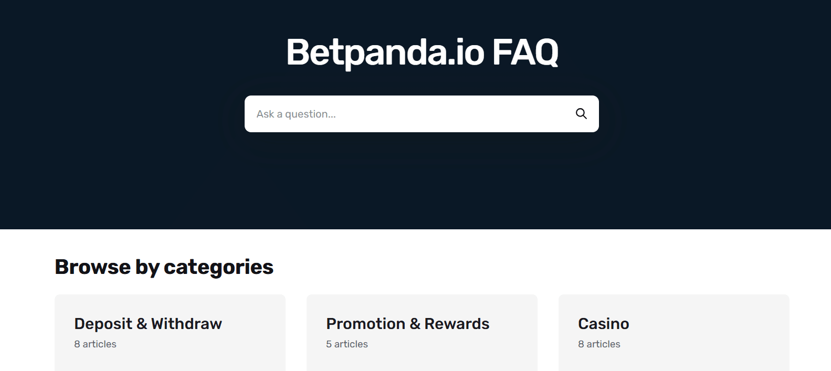The height and width of the screenshot is (371, 831).
Task: Click the Promotion & Rewards heading text
Action: (408, 324)
